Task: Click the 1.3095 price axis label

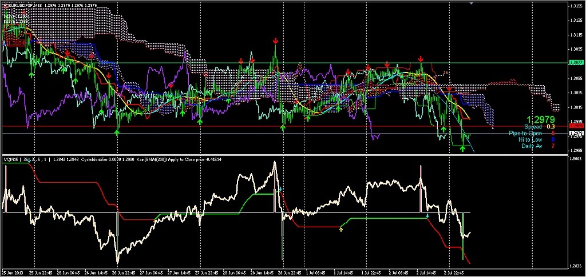Action: (x=576, y=50)
